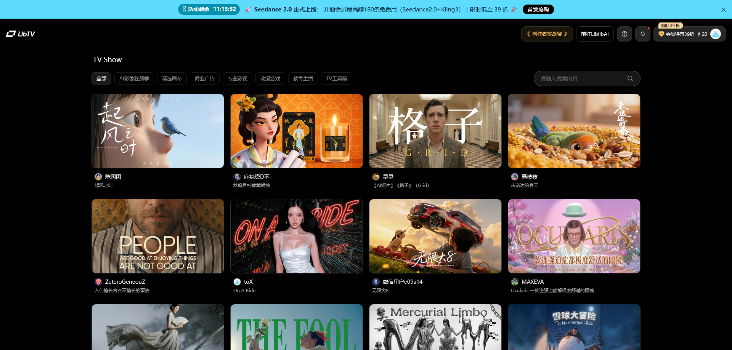The image size is (732, 350).
Task: Click the user profile avatar
Action: [x=716, y=34]
